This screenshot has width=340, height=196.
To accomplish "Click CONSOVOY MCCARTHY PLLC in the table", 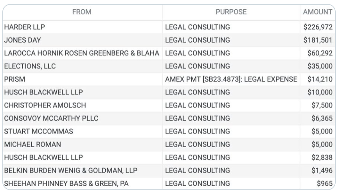I will pyautogui.click(x=51, y=118).
